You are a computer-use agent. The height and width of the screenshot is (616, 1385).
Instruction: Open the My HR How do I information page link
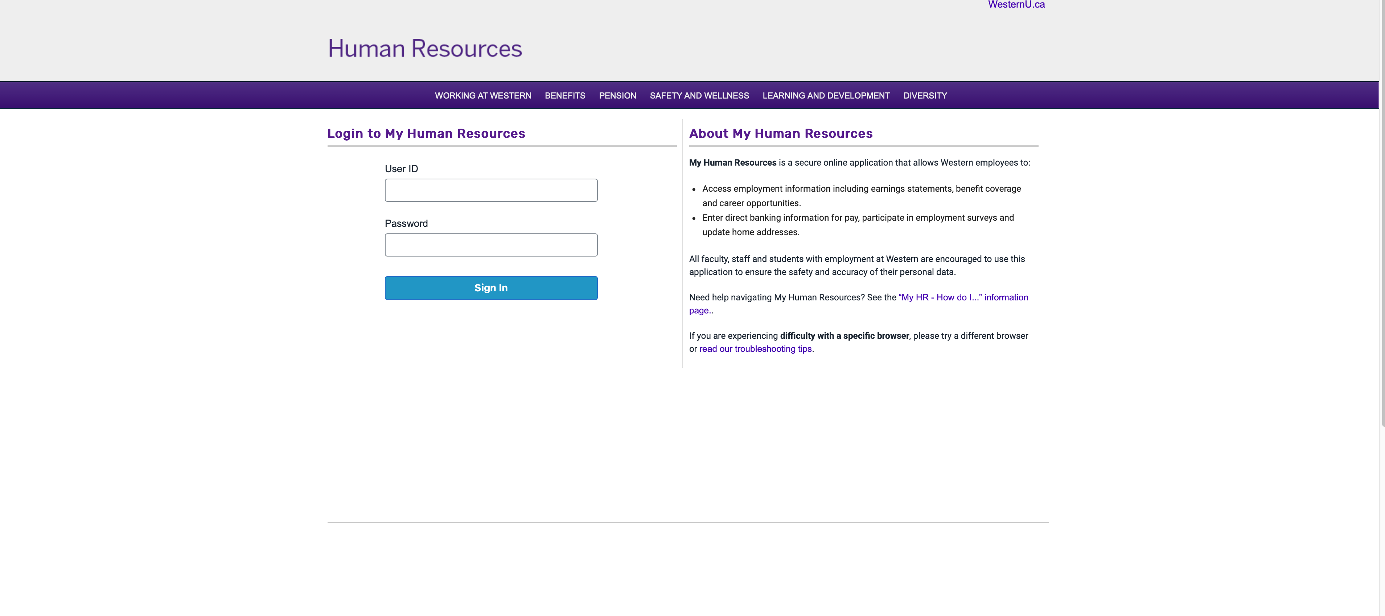963,297
